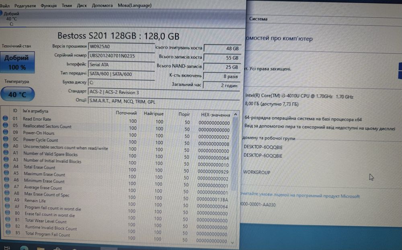Click the Система breadcrumb in the System window
402x250 pixels.
(x=258, y=19)
